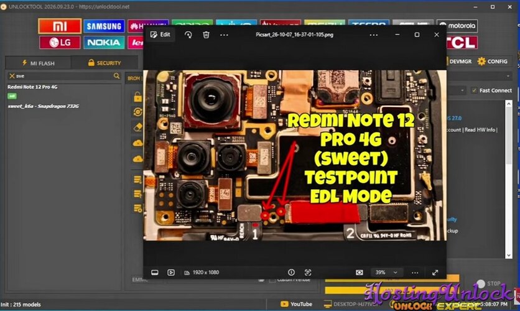Rotate the image in the photo viewer

coord(188,34)
